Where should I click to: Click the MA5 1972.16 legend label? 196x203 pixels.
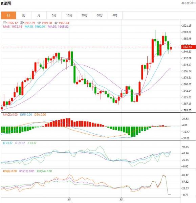tap(13, 27)
